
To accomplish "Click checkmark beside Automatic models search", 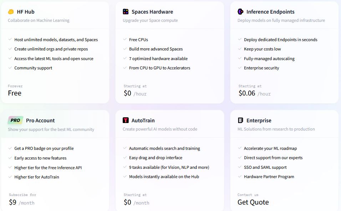I will (125, 148).
